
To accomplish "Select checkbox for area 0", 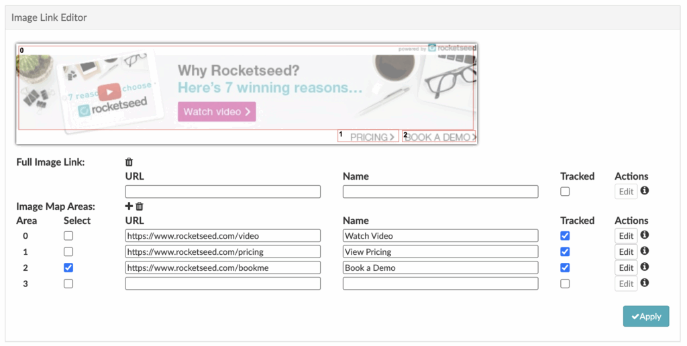I will pyautogui.click(x=68, y=236).
